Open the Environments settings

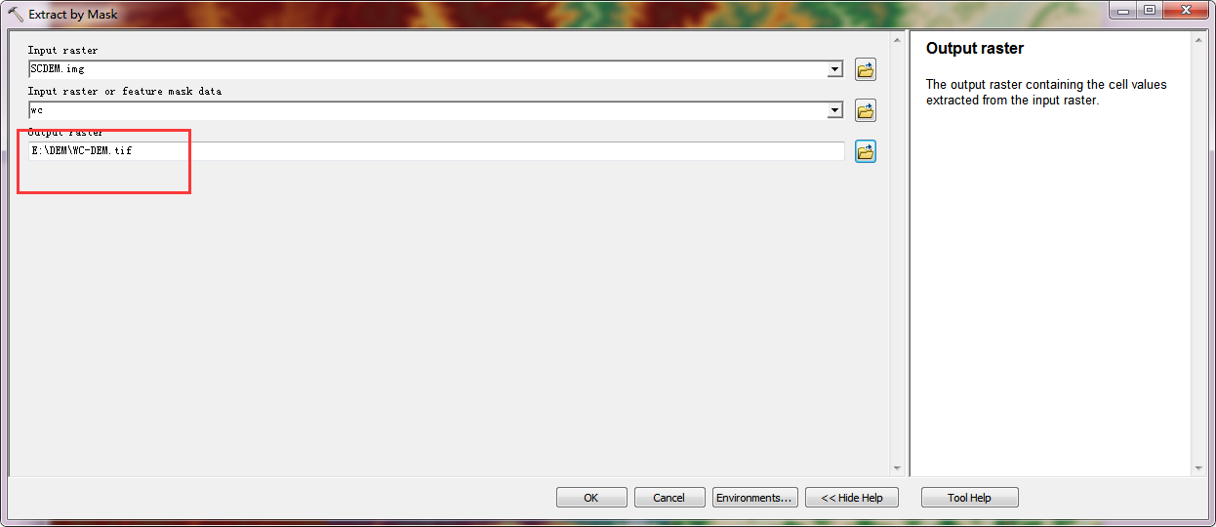[755, 498]
